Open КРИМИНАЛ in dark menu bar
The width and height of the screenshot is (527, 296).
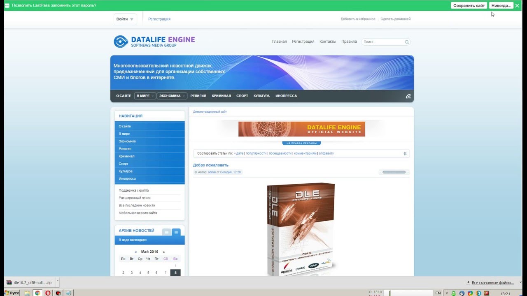[x=222, y=96]
